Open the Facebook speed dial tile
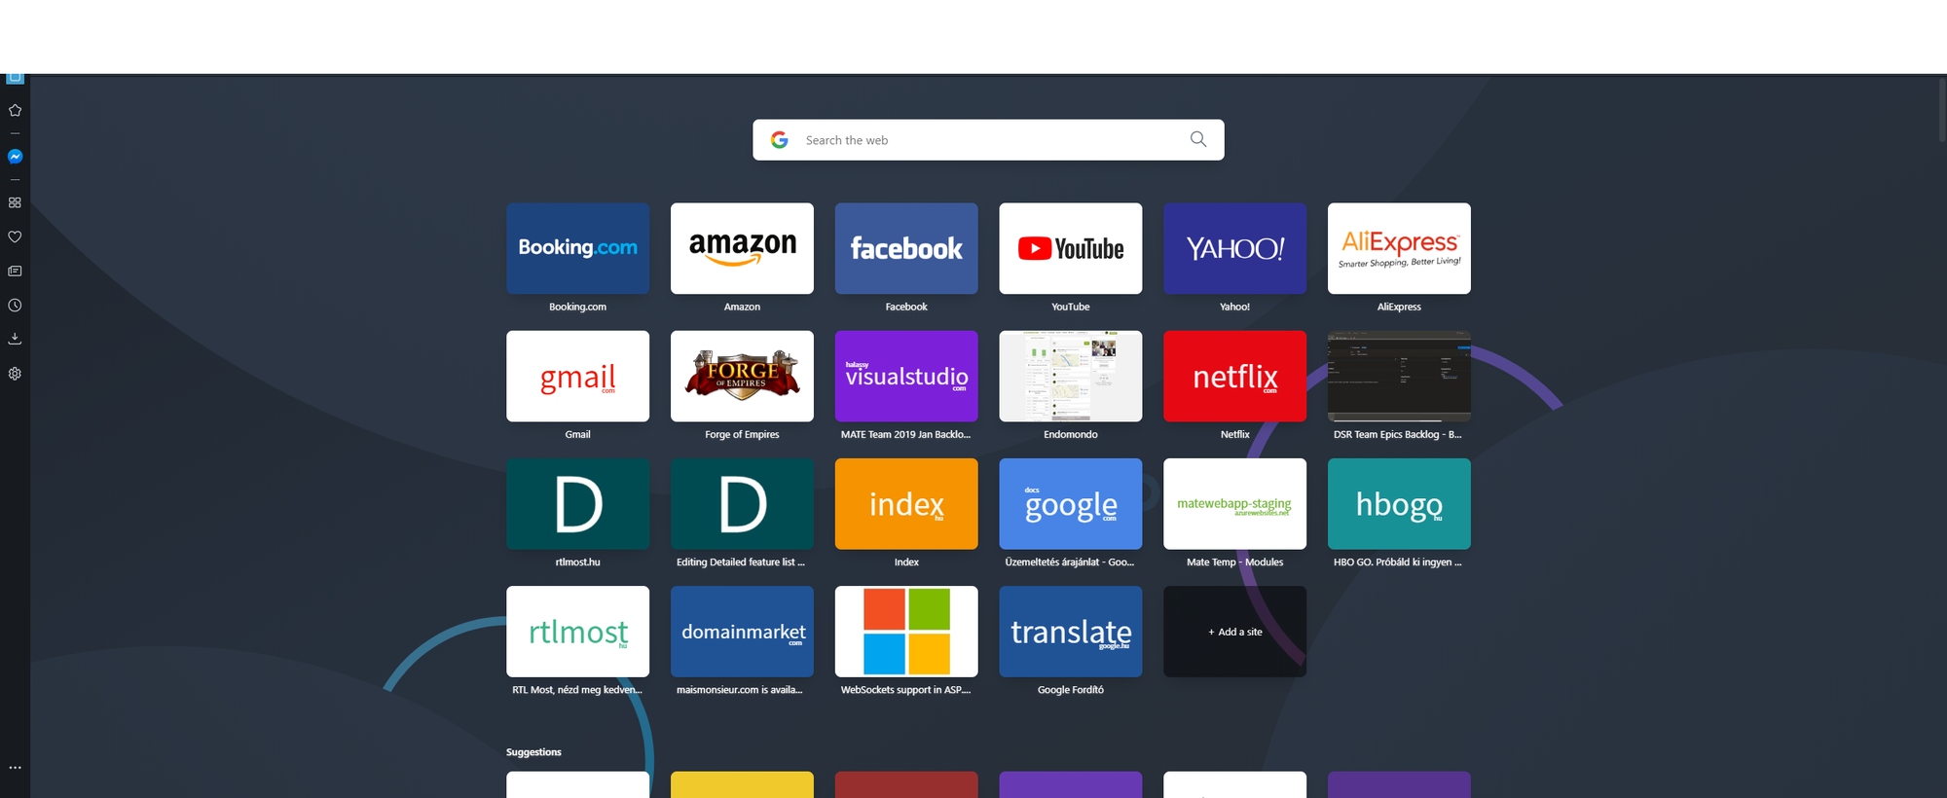1947x798 pixels. point(906,248)
